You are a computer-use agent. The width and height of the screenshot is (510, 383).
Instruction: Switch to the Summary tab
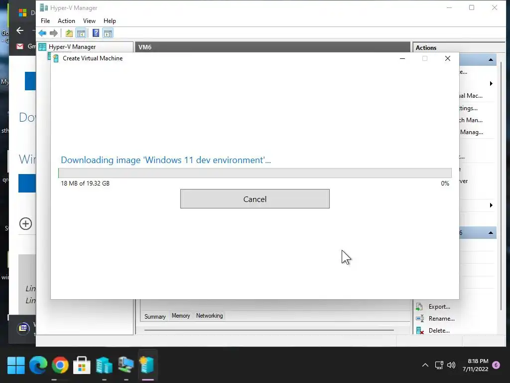tap(155, 316)
